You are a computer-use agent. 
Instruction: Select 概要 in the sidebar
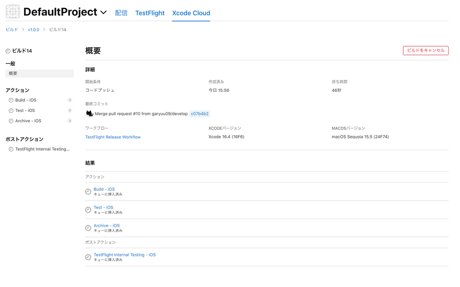[x=39, y=73]
